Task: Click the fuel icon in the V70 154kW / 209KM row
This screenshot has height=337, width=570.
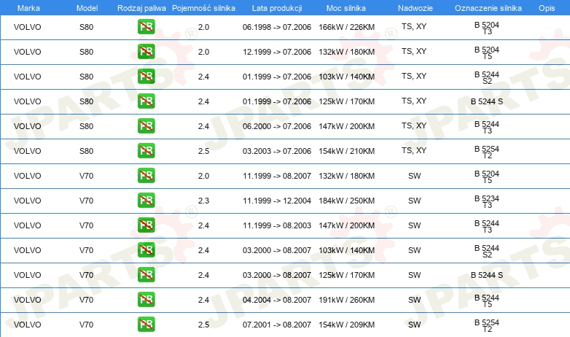Action: pyautogui.click(x=146, y=325)
